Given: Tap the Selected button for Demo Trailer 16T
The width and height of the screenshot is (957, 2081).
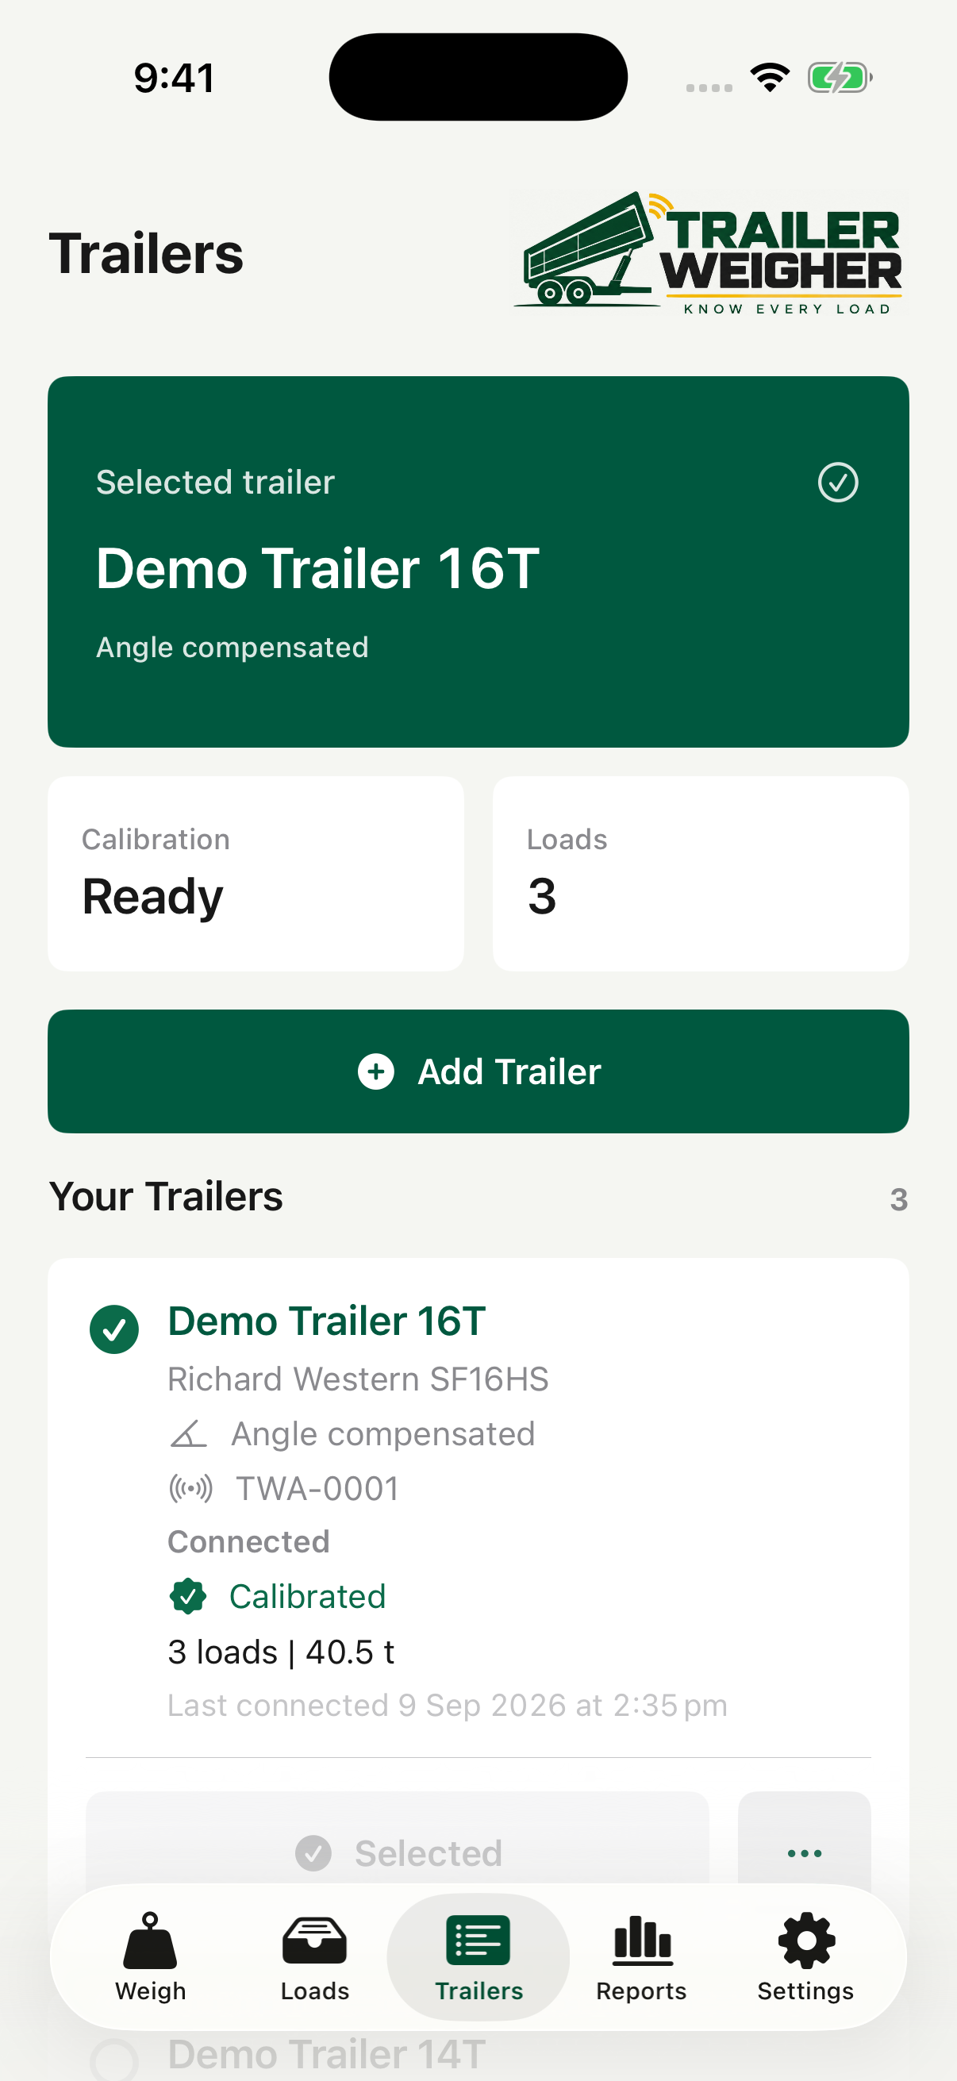Looking at the screenshot, I should click(398, 1853).
